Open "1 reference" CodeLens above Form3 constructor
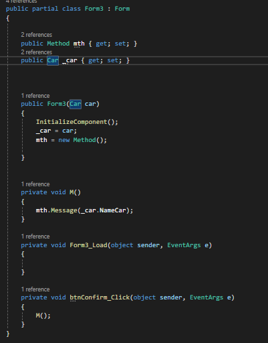268x343 pixels. pyautogui.click(x=35, y=96)
